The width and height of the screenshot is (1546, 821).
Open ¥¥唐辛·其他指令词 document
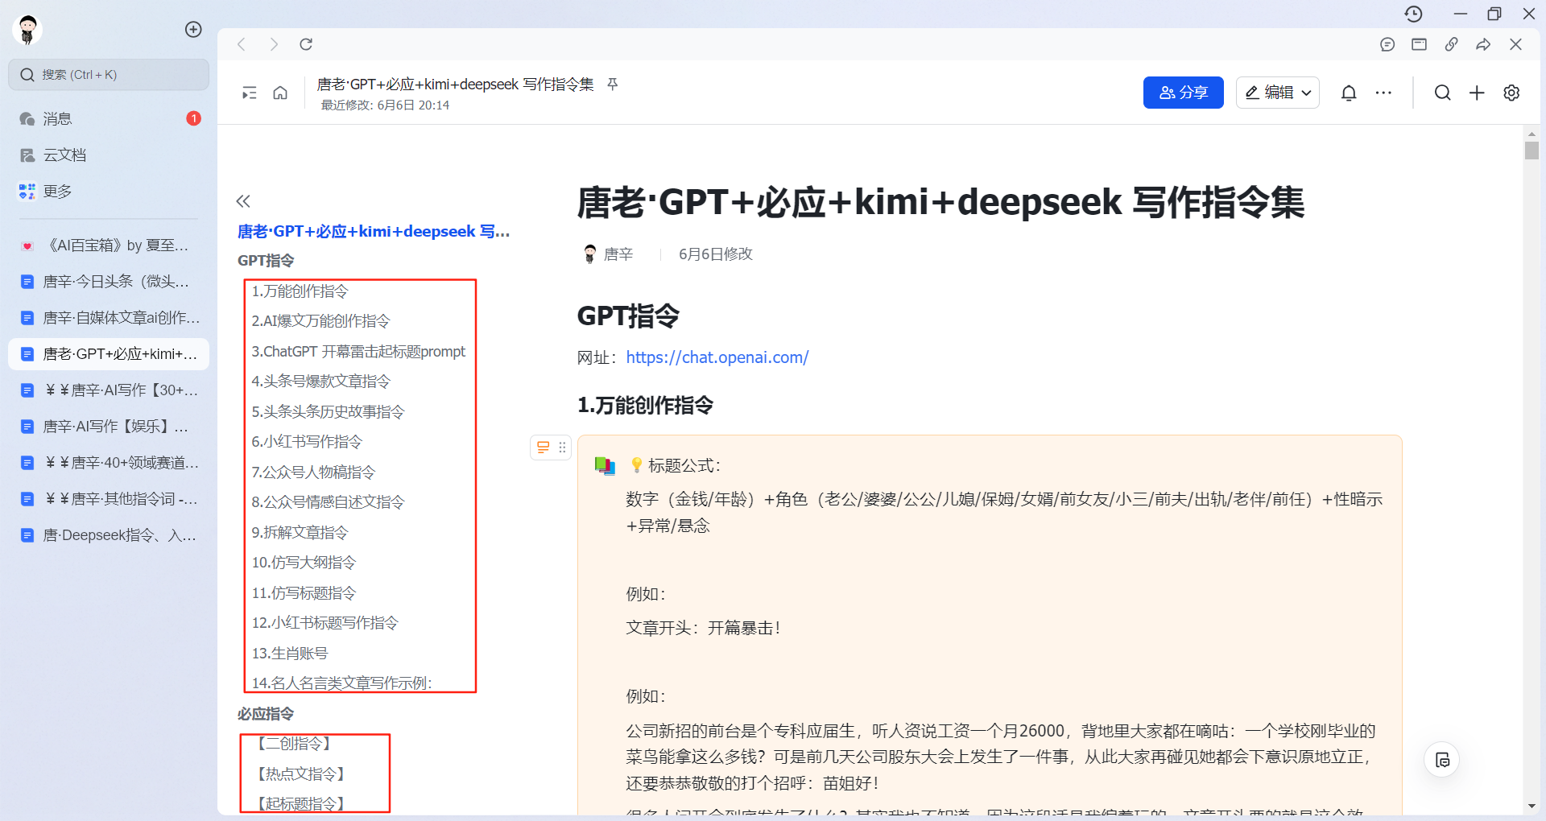pyautogui.click(x=109, y=499)
